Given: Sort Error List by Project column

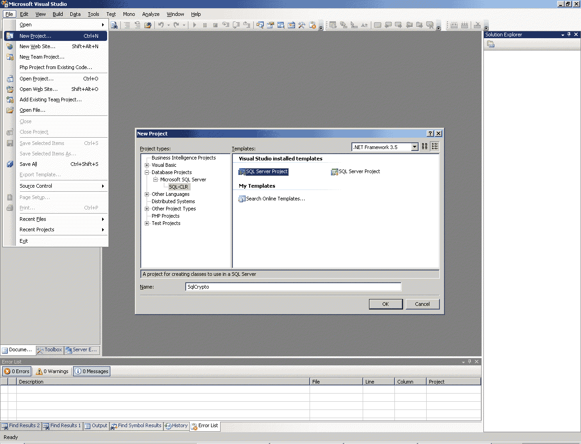Looking at the screenshot, I should coord(453,382).
